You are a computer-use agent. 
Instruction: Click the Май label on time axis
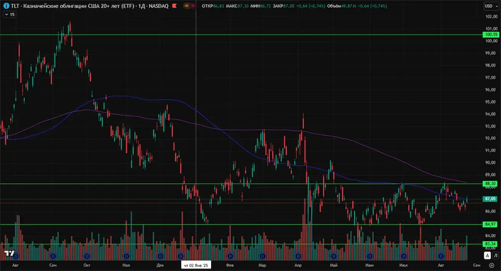click(x=334, y=265)
